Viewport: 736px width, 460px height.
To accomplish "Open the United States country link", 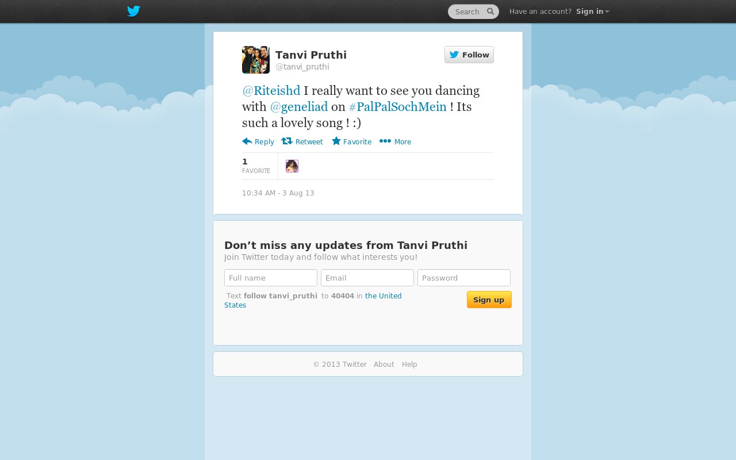I will 313,301.
